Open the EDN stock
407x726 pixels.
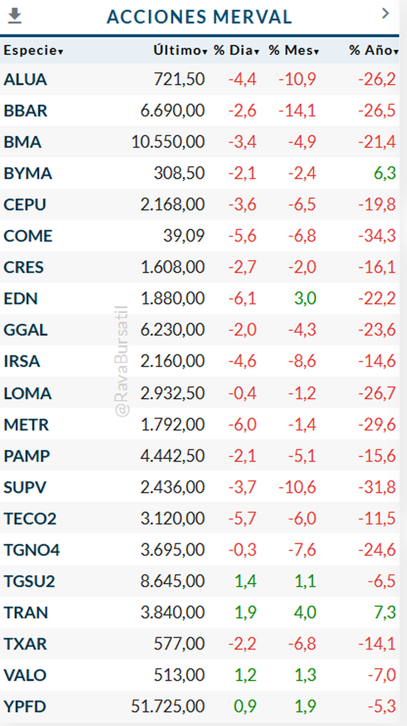(21, 299)
